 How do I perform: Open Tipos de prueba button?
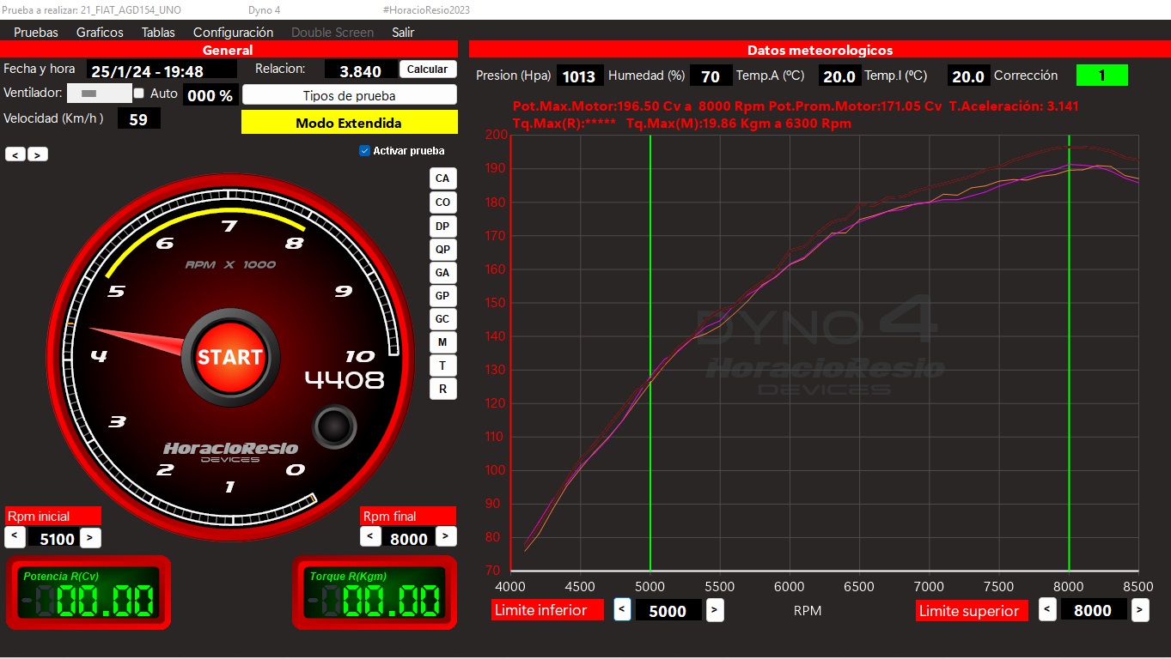tap(349, 95)
